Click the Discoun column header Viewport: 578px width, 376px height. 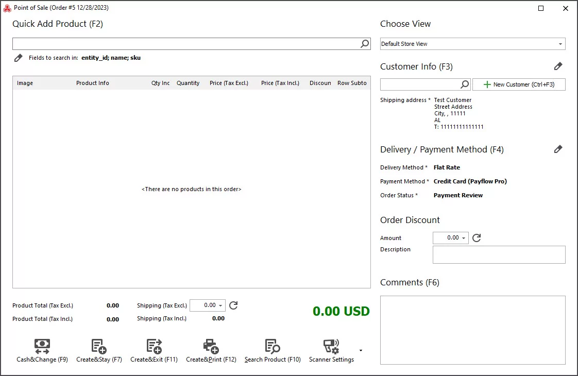tap(320, 83)
